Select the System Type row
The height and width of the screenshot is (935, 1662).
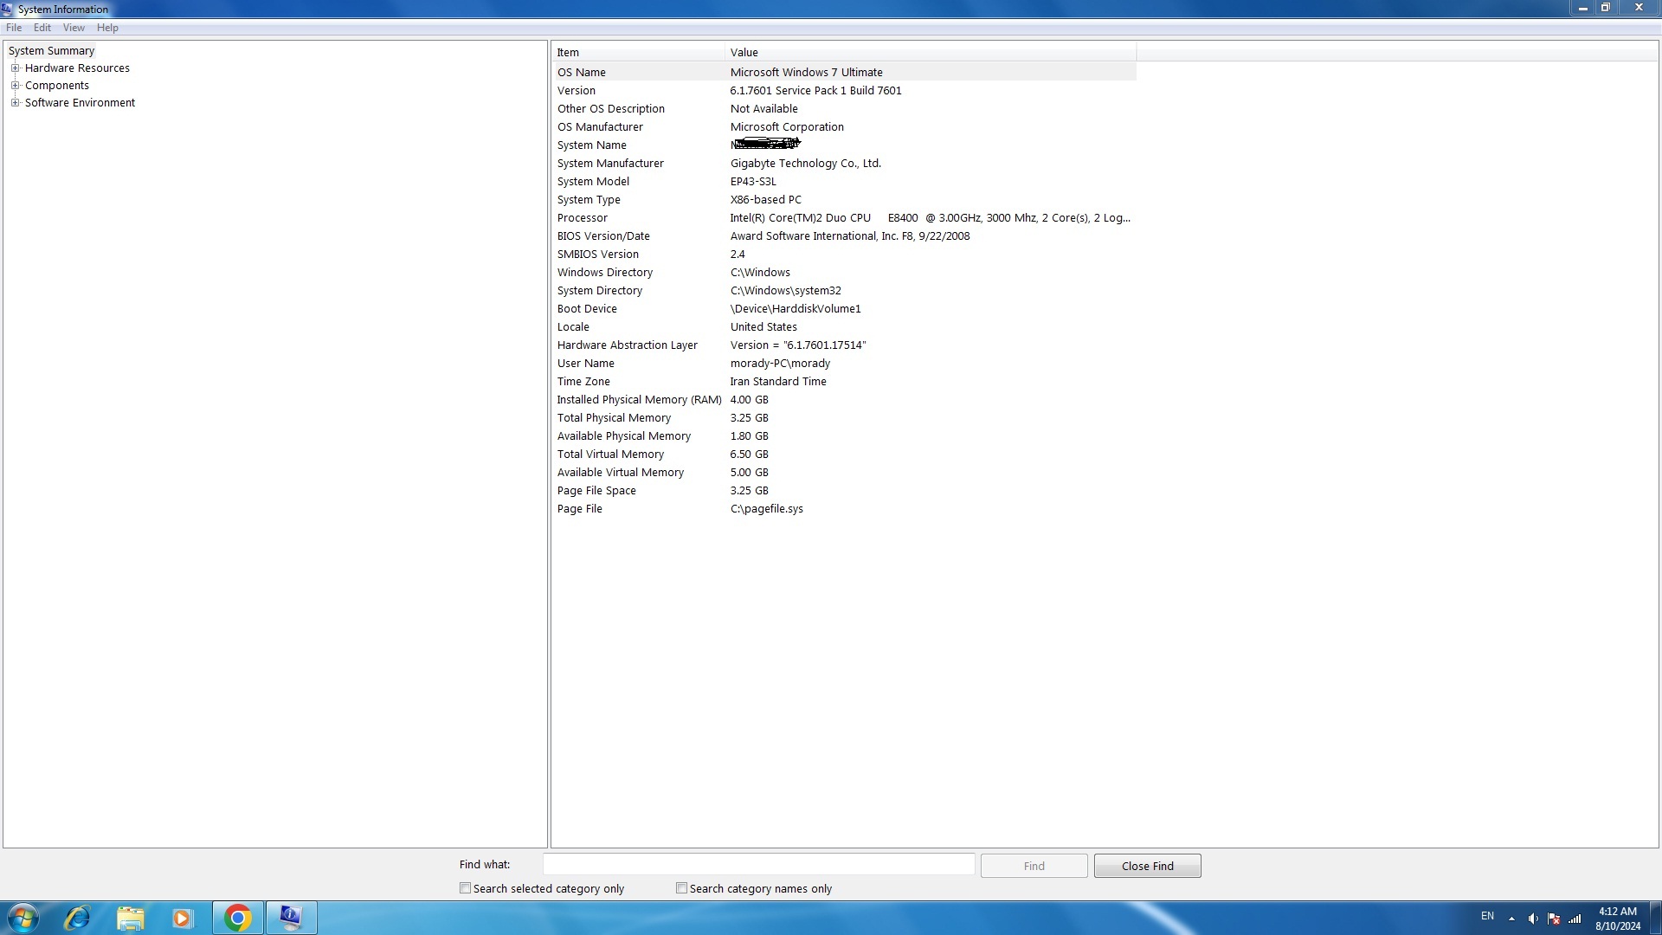(845, 200)
